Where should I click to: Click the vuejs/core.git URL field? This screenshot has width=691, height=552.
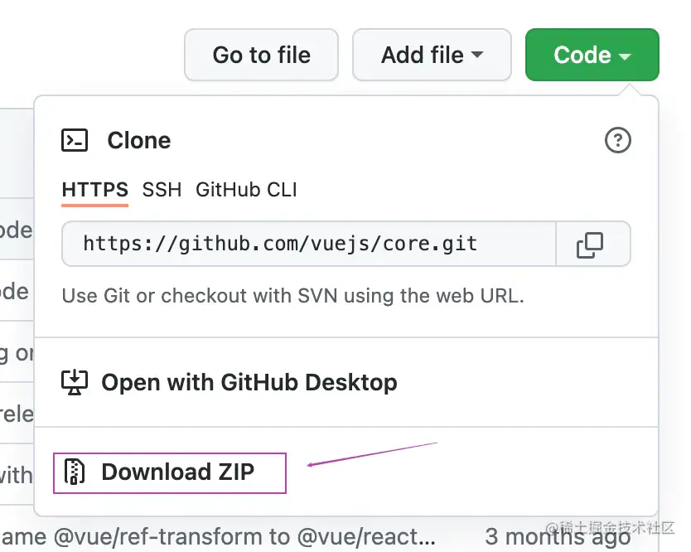tap(308, 244)
